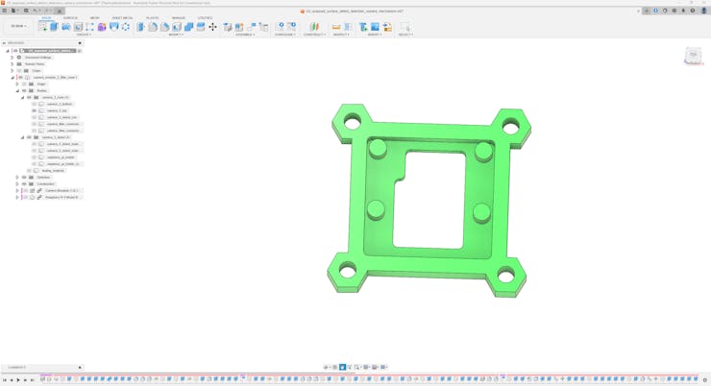Toggle visibility of the Sketches folder
This screenshot has width=711, height=386.
click(24, 177)
